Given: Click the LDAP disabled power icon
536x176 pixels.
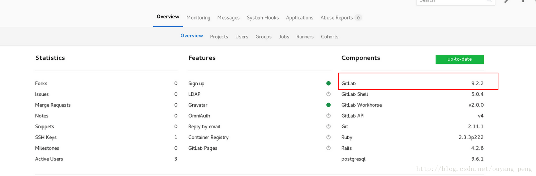Looking at the screenshot, I should 328,94.
